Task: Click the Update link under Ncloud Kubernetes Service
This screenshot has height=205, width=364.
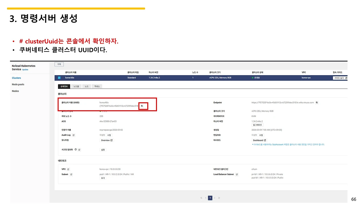Action: pyautogui.click(x=25, y=70)
